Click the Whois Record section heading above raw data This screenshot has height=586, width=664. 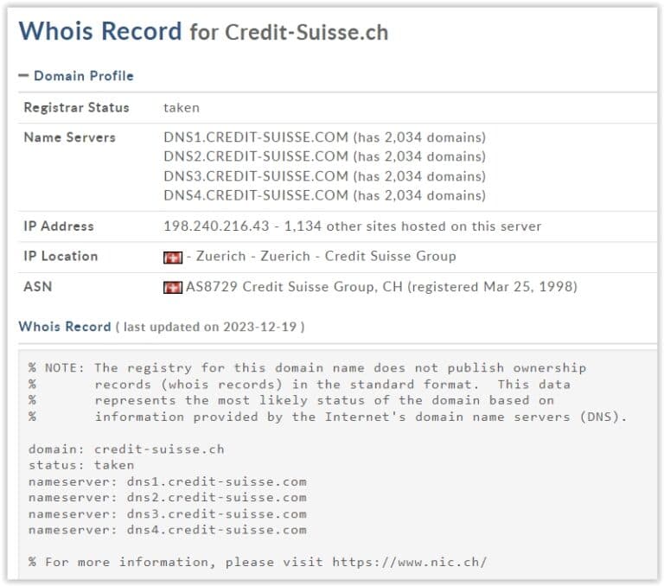(65, 327)
